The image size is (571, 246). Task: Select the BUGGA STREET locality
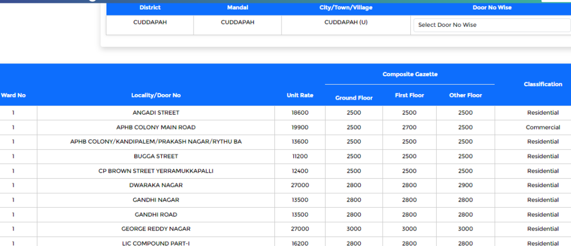point(156,156)
